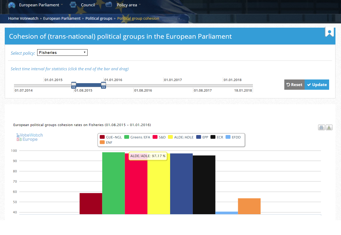The width and height of the screenshot is (341, 235).
Task: Click the Reset button
Action: (x=294, y=84)
